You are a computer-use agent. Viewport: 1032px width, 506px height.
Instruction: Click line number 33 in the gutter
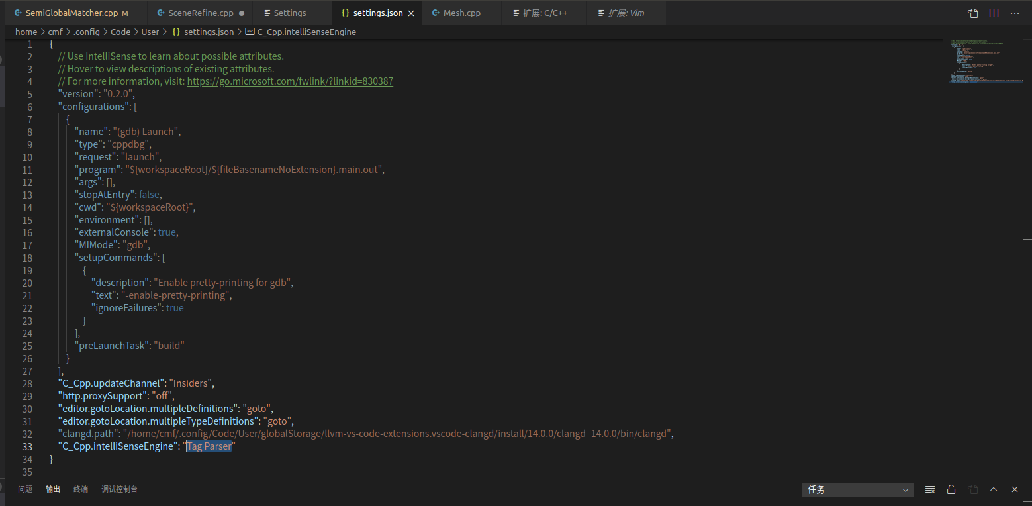click(x=27, y=446)
